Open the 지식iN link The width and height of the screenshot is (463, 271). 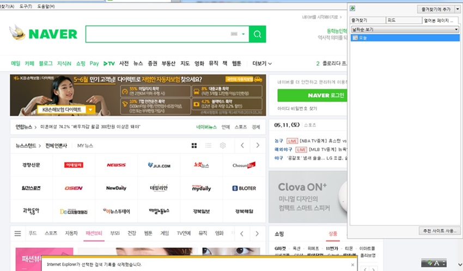(64, 63)
